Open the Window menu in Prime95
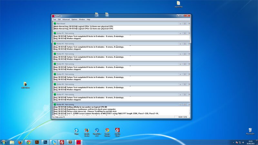This screenshot has width=258, height=145. [x=82, y=19]
